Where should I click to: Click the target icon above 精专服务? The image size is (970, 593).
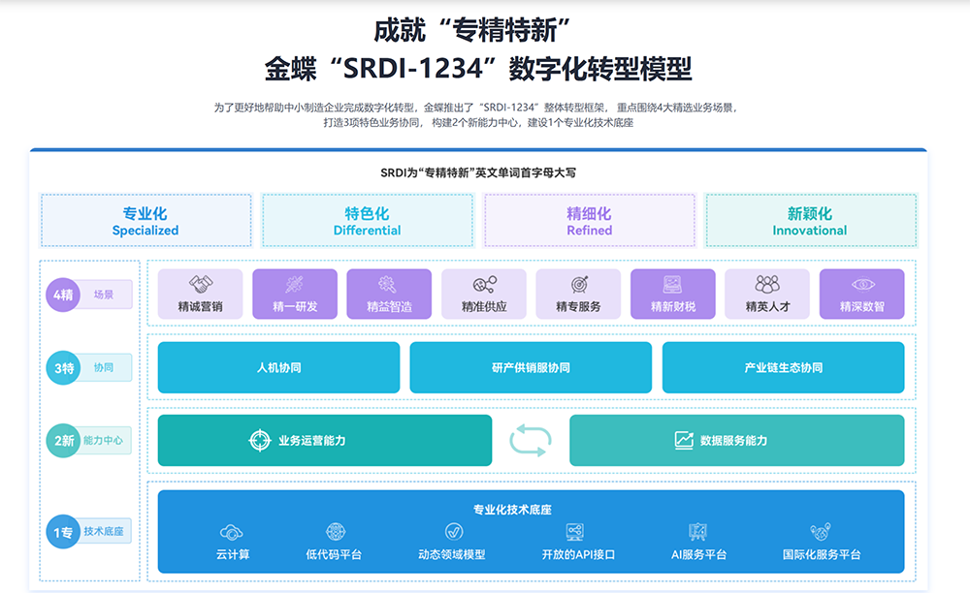tap(579, 284)
